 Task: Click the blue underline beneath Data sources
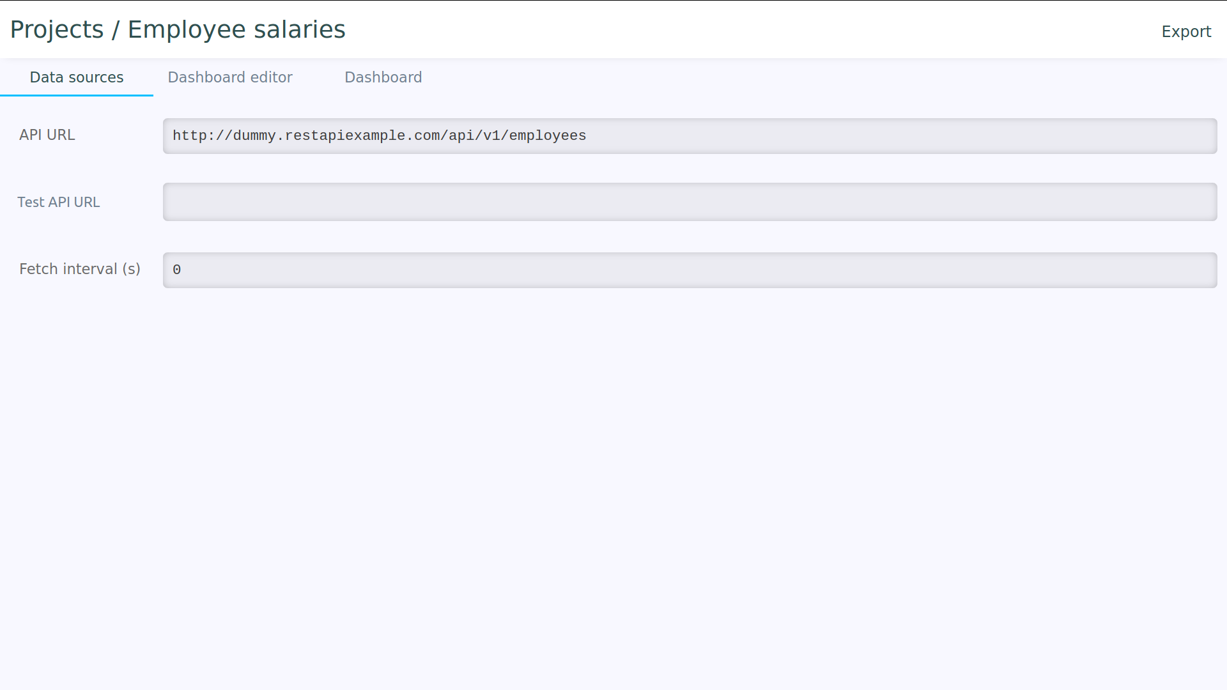(x=77, y=95)
